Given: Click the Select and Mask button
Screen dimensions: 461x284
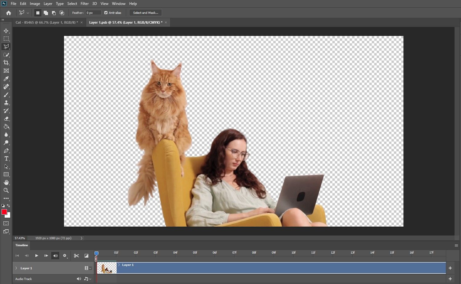Looking at the screenshot, I should pyautogui.click(x=145, y=13).
